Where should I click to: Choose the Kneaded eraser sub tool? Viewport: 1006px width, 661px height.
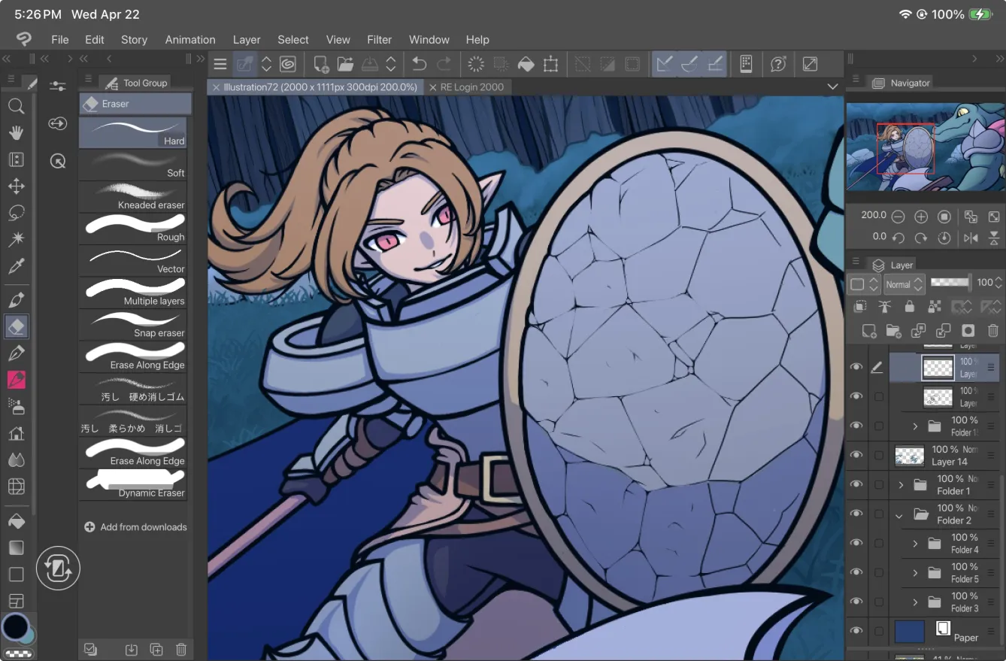click(x=133, y=196)
